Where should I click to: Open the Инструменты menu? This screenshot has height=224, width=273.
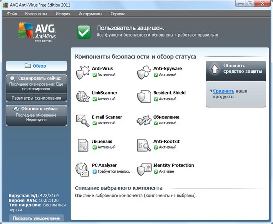click(x=90, y=14)
